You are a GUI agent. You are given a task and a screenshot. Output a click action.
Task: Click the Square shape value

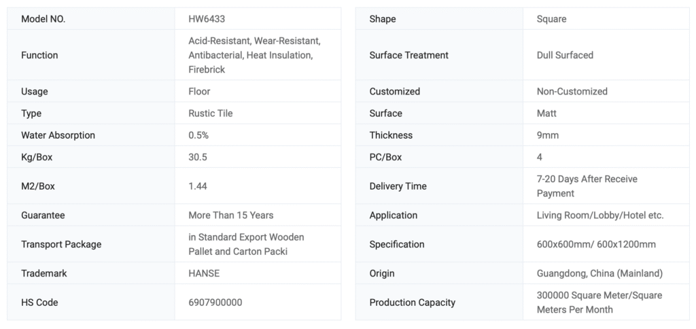click(x=551, y=19)
